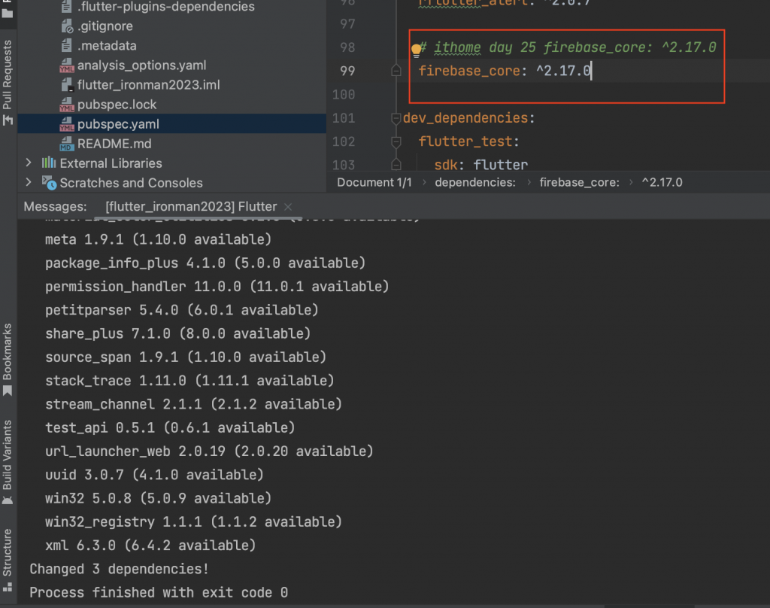Click 'source_span 1.9.1' output line

coord(186,357)
